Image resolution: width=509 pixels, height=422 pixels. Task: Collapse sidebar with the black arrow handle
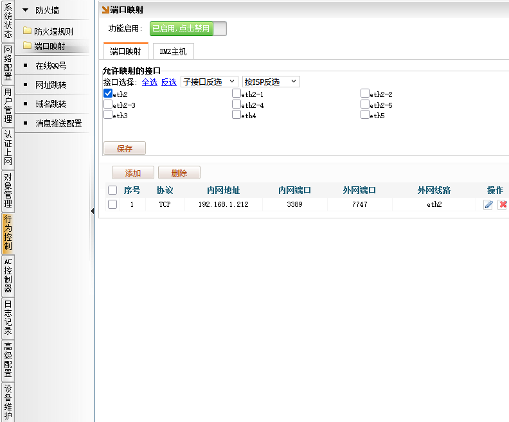pyautogui.click(x=92, y=211)
